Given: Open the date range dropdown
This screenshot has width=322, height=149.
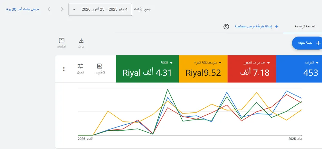Looking at the screenshot, I should pyautogui.click(x=100, y=9).
